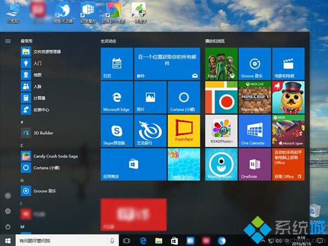328x246 pixels.
Task: Open the Cortana (小娜) tile
Action: (x=184, y=97)
